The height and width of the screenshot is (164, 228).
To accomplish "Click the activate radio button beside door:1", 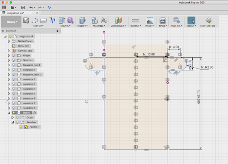I will click(x=34, y=113).
